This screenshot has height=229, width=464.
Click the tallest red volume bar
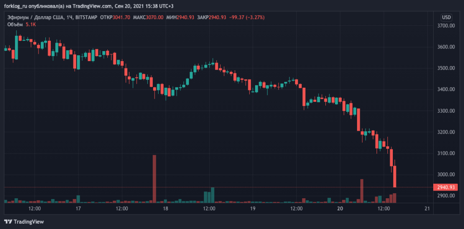[x=154, y=178]
